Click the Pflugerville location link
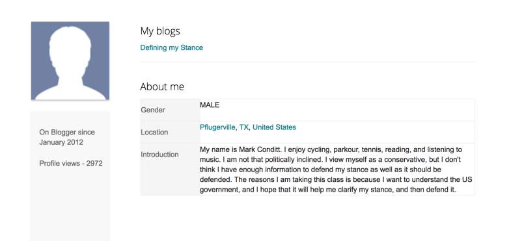The height and width of the screenshot is (241, 509). point(218,127)
